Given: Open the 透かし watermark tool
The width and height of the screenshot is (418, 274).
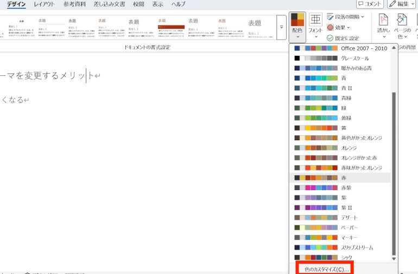Looking at the screenshot, I should [383, 25].
